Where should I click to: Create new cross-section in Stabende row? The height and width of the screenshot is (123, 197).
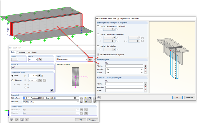tap(86, 102)
